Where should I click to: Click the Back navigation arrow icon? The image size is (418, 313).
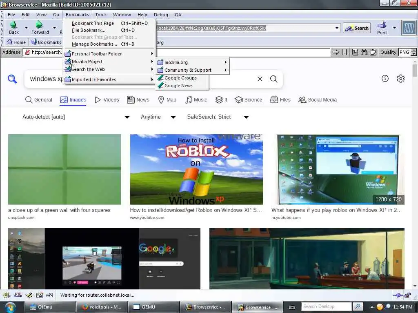(13, 24)
